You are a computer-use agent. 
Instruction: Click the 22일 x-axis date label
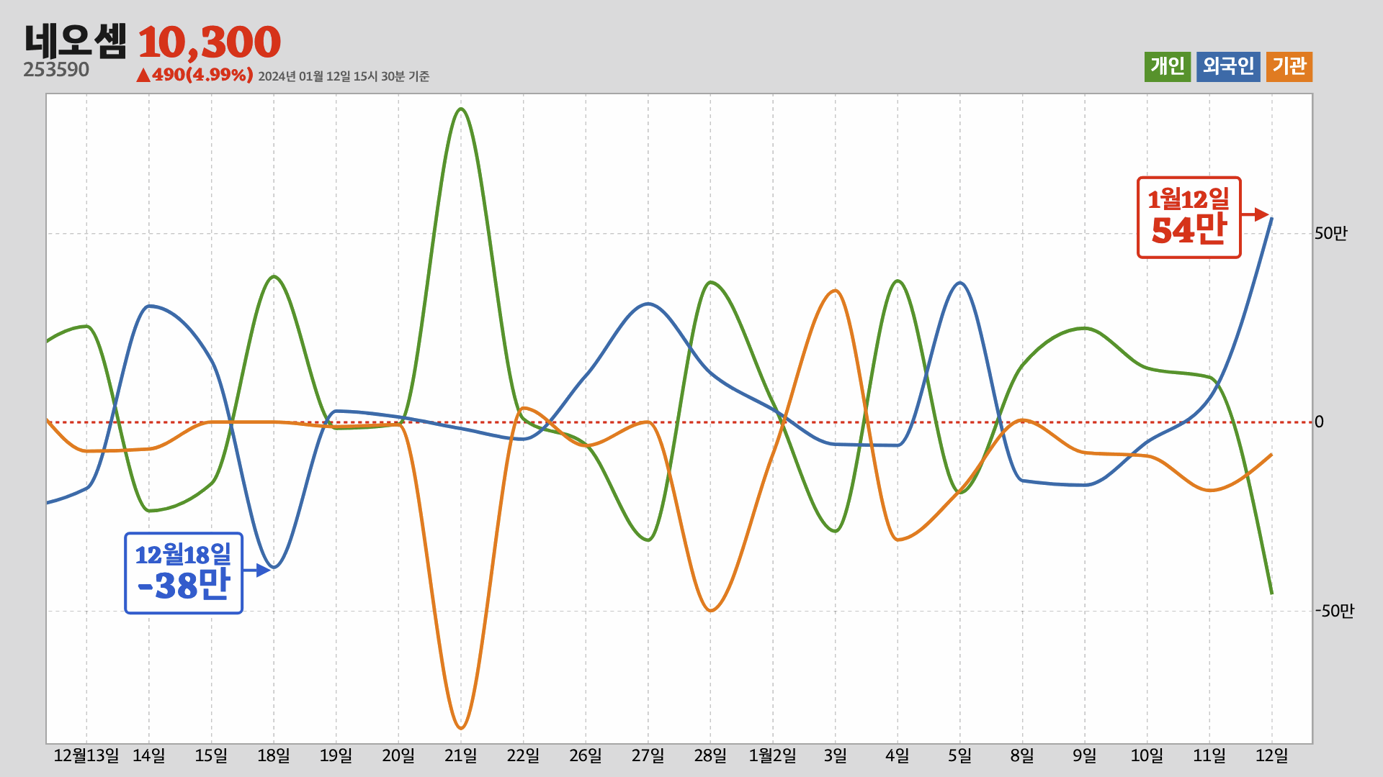[x=523, y=755]
